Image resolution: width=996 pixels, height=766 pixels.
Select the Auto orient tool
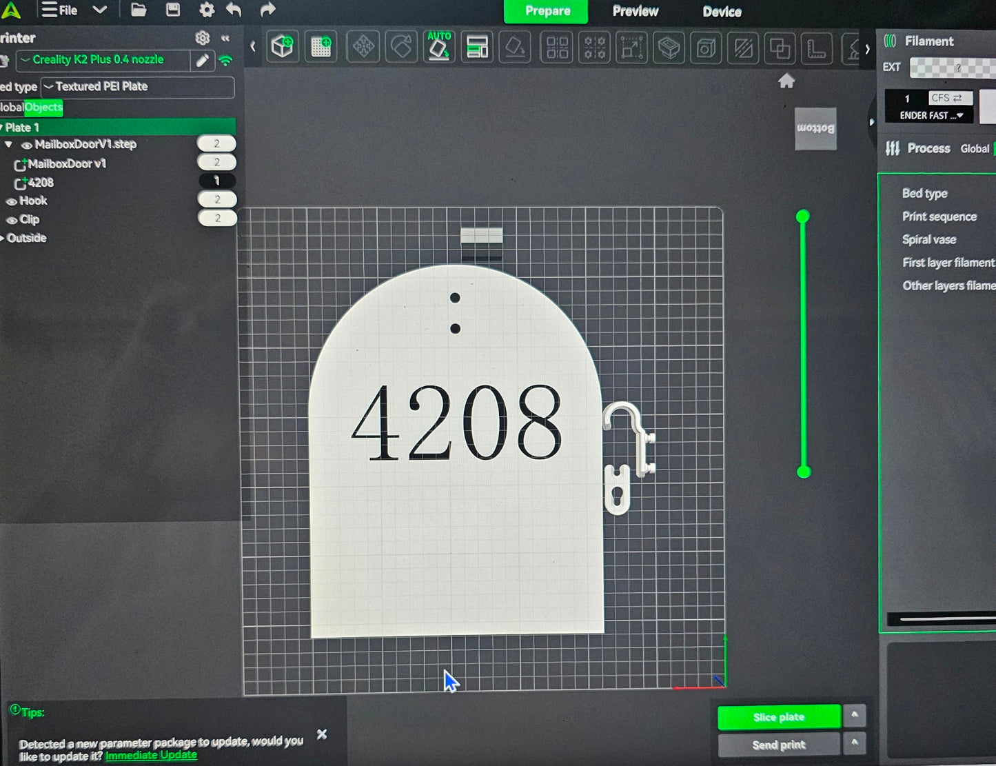click(x=439, y=47)
